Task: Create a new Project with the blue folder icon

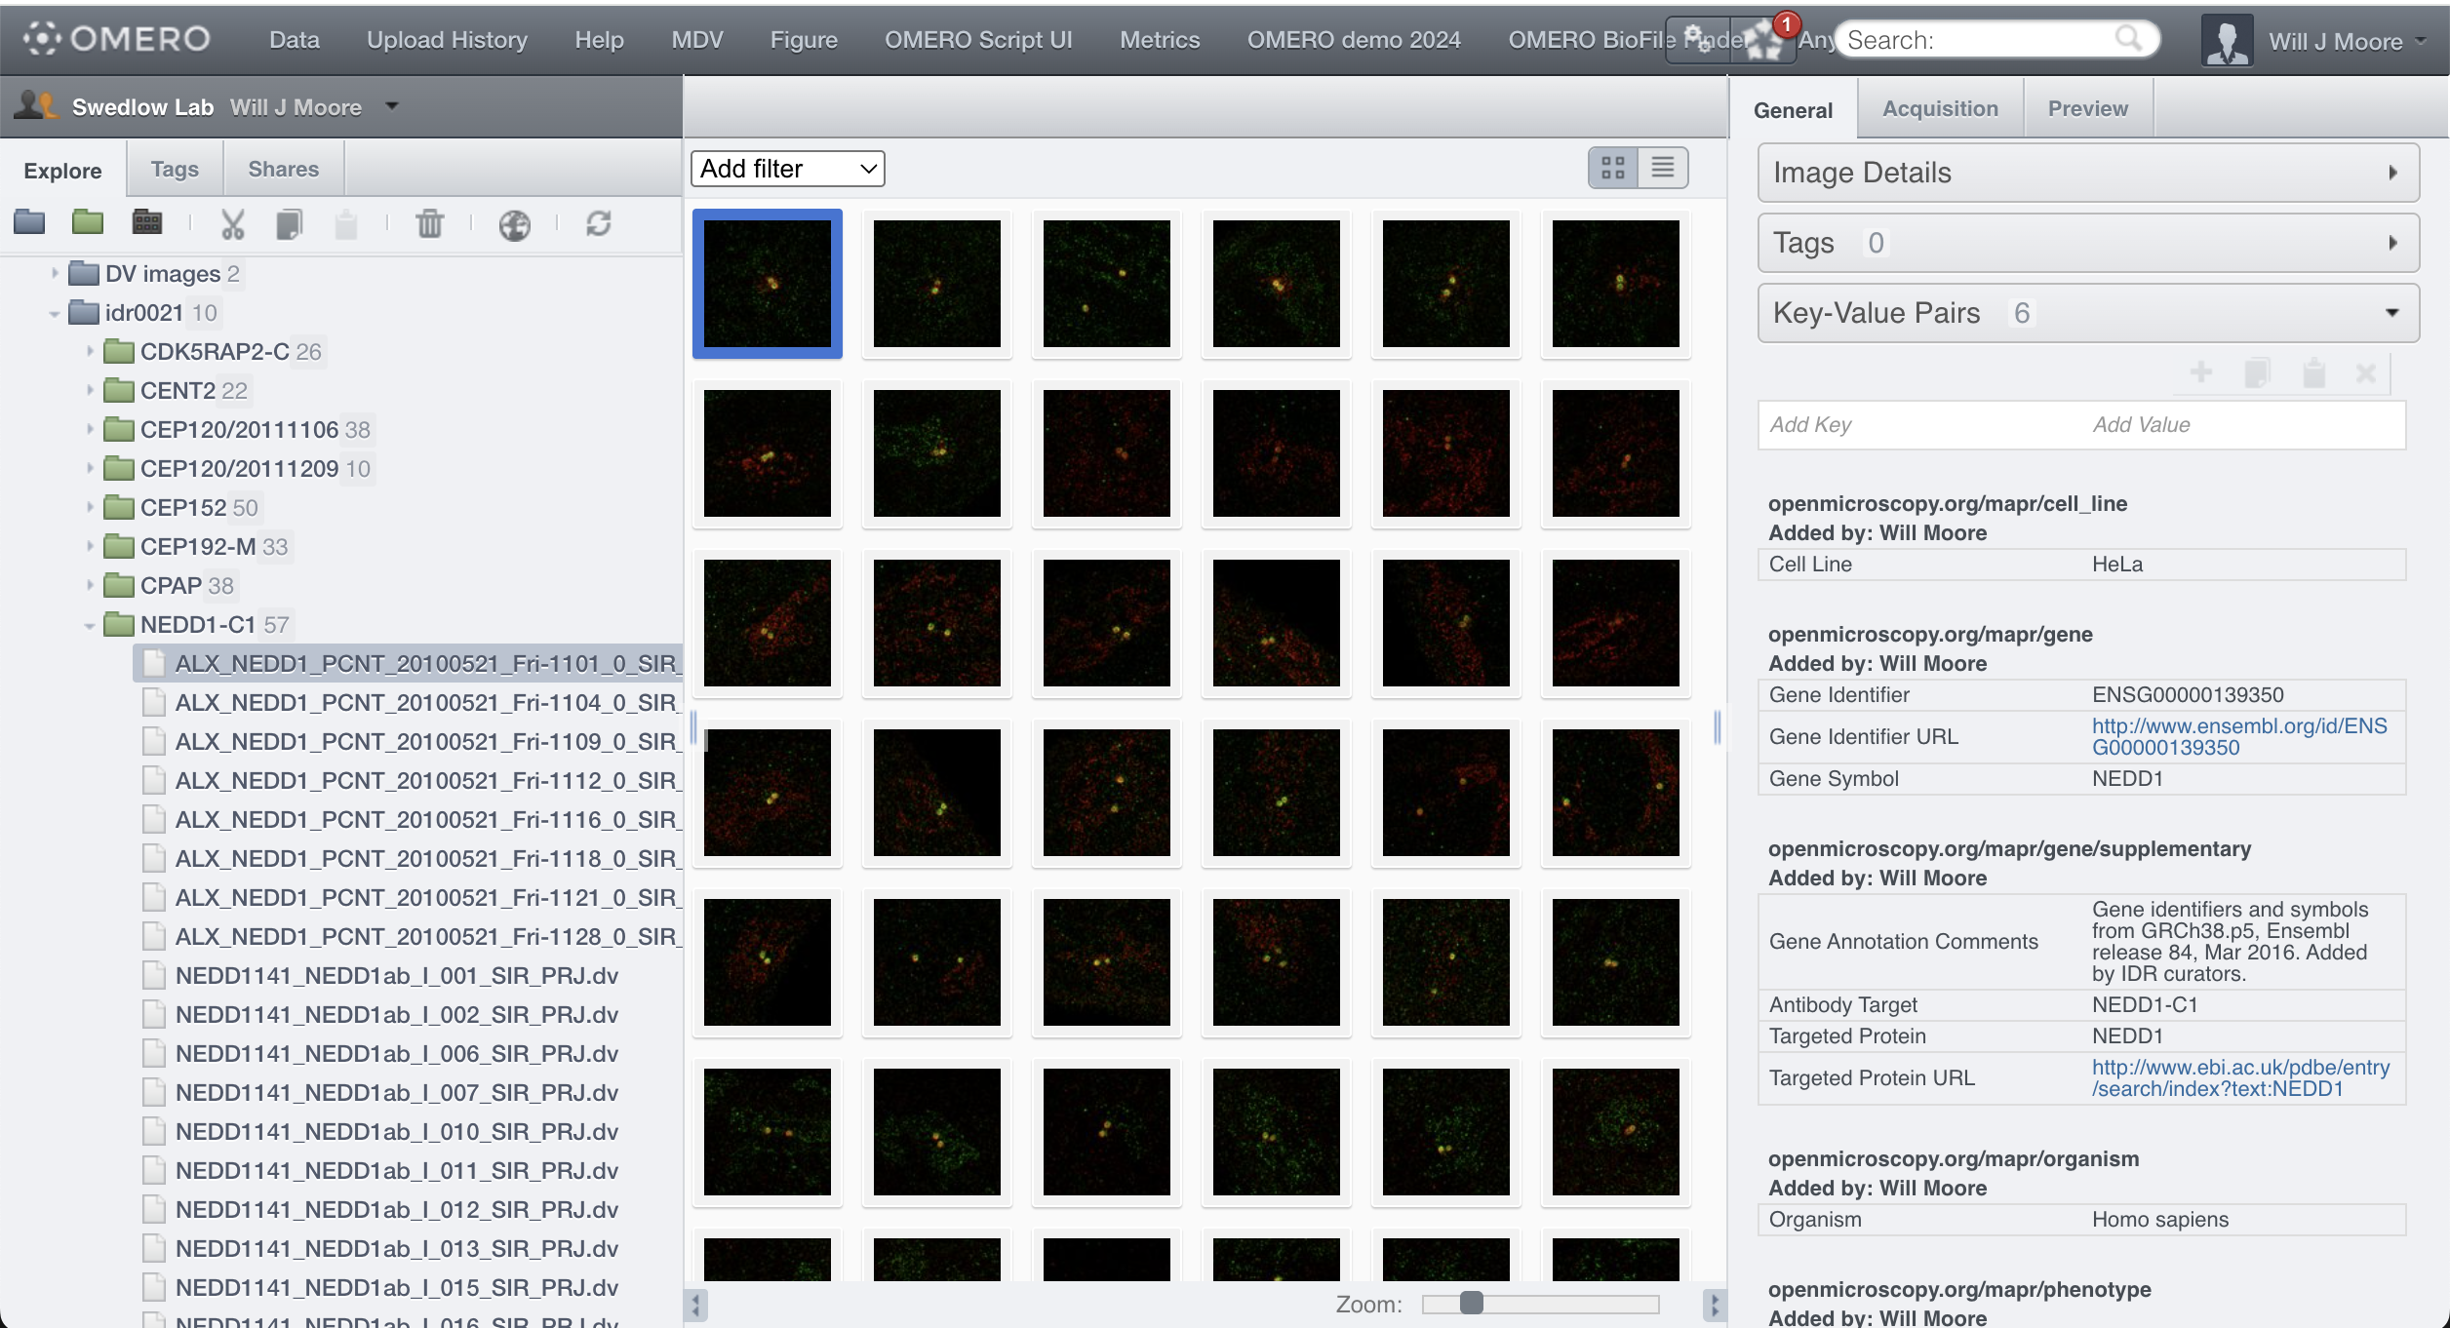Action: (29, 223)
